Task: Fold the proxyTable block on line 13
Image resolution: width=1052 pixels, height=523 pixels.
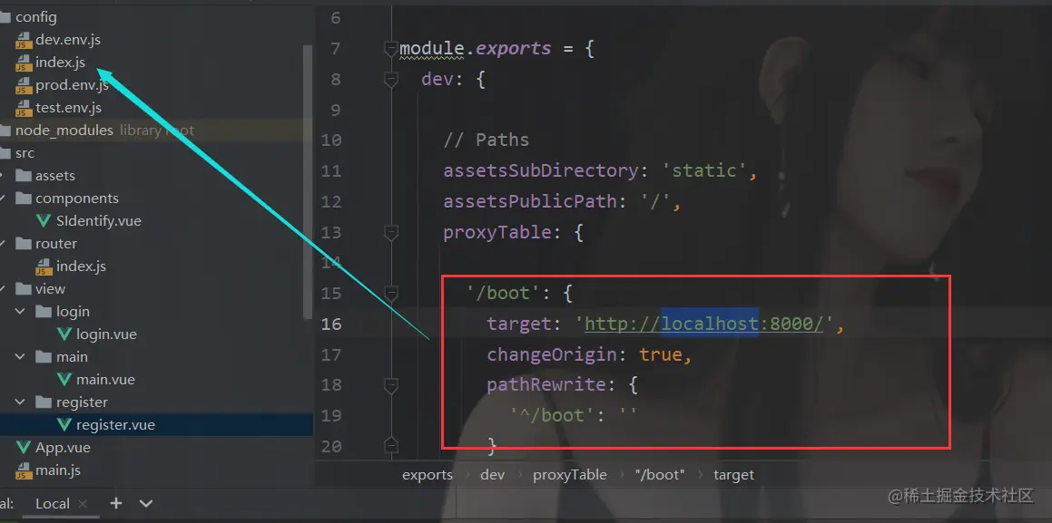Action: click(390, 232)
